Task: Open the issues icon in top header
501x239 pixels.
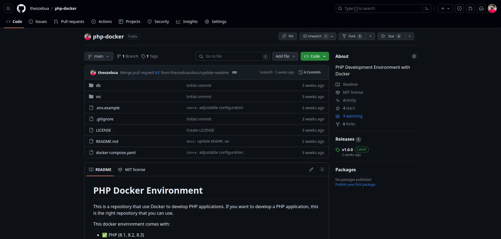Action: (460, 8)
